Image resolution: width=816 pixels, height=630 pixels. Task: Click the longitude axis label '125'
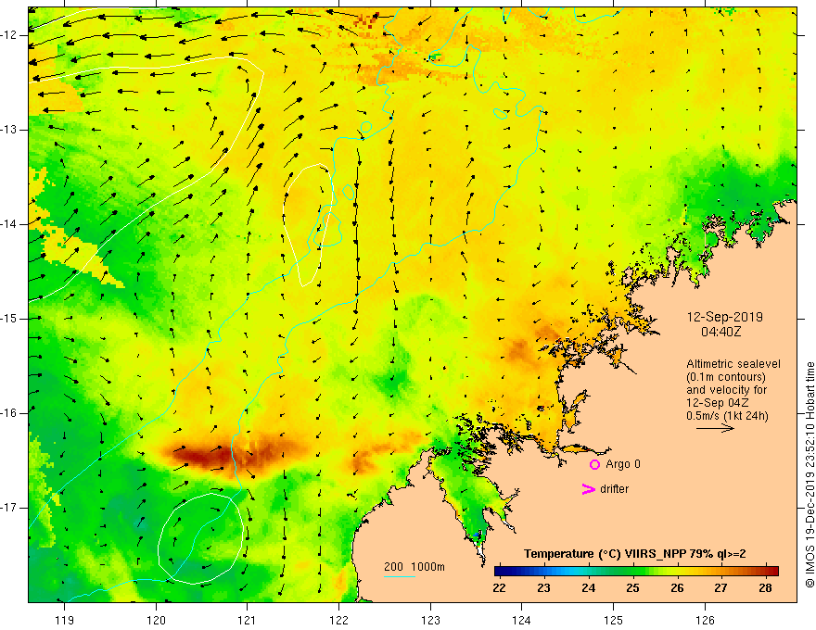(614, 620)
